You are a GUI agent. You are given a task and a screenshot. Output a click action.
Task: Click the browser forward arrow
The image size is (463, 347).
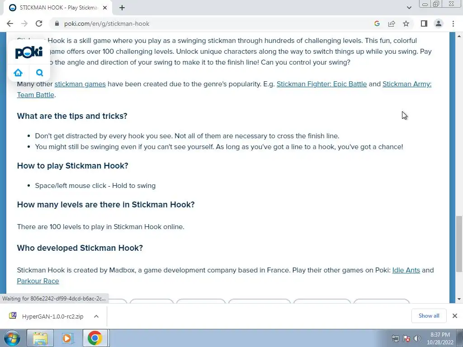24,23
